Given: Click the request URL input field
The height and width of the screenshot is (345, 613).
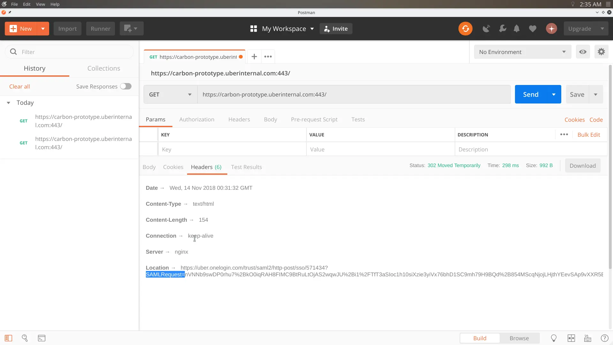Looking at the screenshot, I should 353,95.
